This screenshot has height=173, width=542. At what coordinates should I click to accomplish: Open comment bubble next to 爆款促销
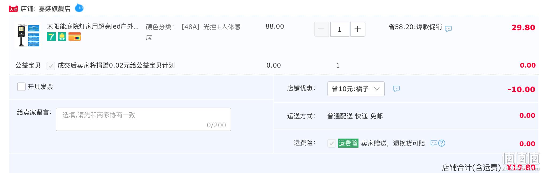tap(448, 29)
